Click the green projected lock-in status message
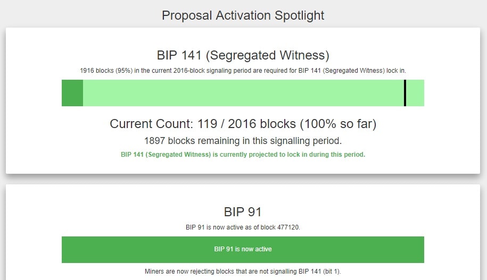The height and width of the screenshot is (280, 487). click(x=243, y=155)
